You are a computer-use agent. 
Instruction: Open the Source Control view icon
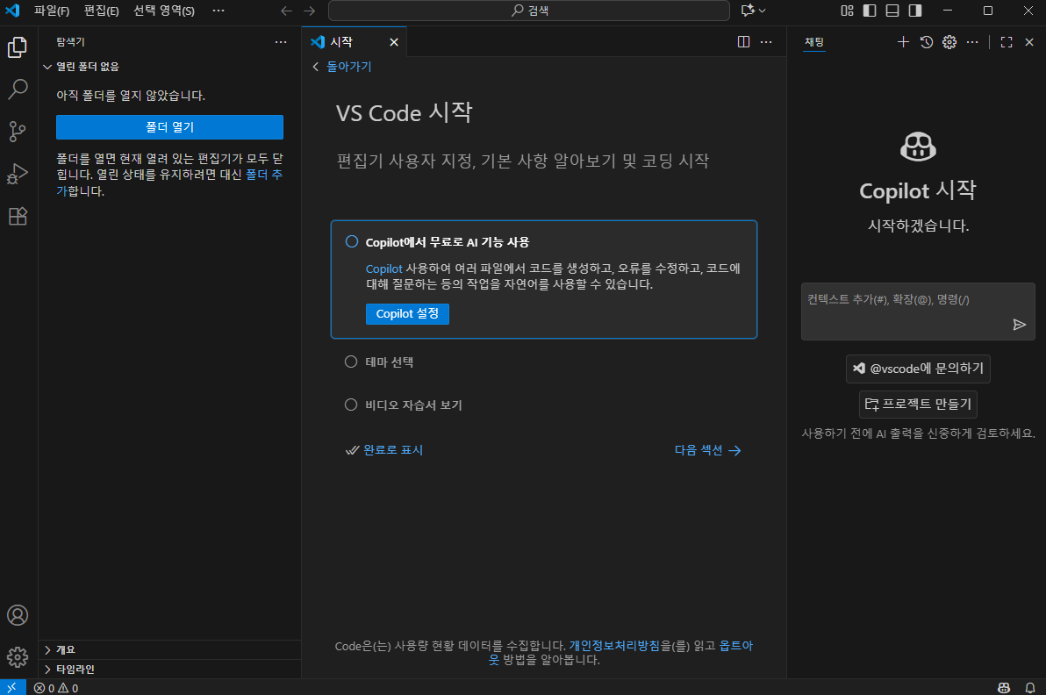[x=18, y=132]
